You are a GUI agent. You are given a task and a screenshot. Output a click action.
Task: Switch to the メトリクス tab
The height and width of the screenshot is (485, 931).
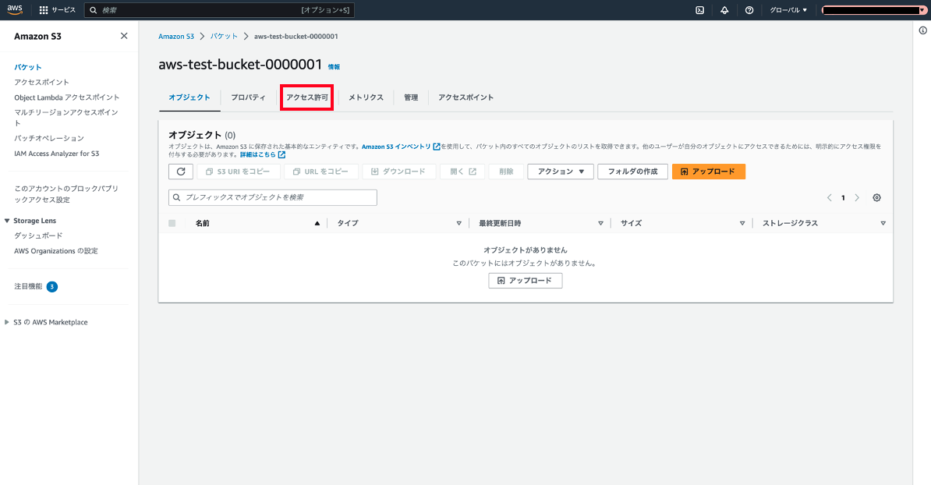click(x=366, y=97)
